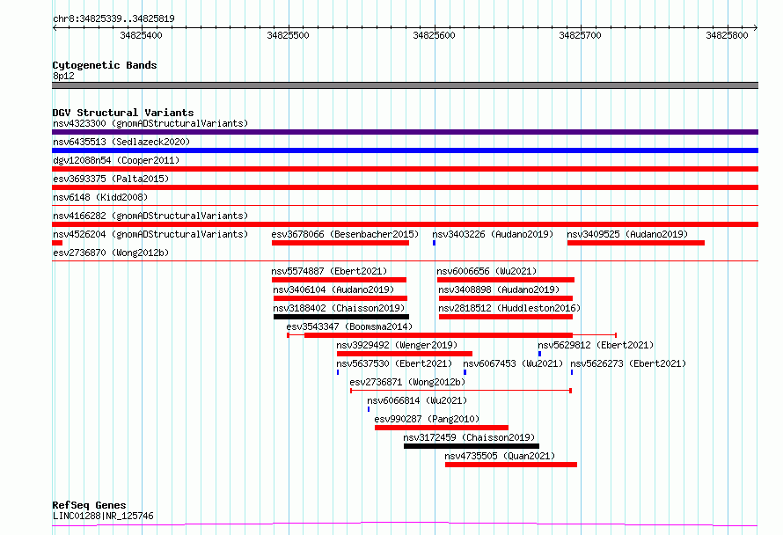Click the blue nsv6066814 marker
The width and height of the screenshot is (783, 535).
click(x=369, y=409)
